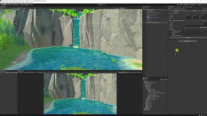Select the Game tab
207x116 pixels.
pos(21,71)
